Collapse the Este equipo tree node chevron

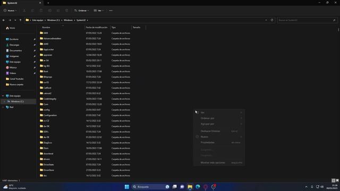3,95
